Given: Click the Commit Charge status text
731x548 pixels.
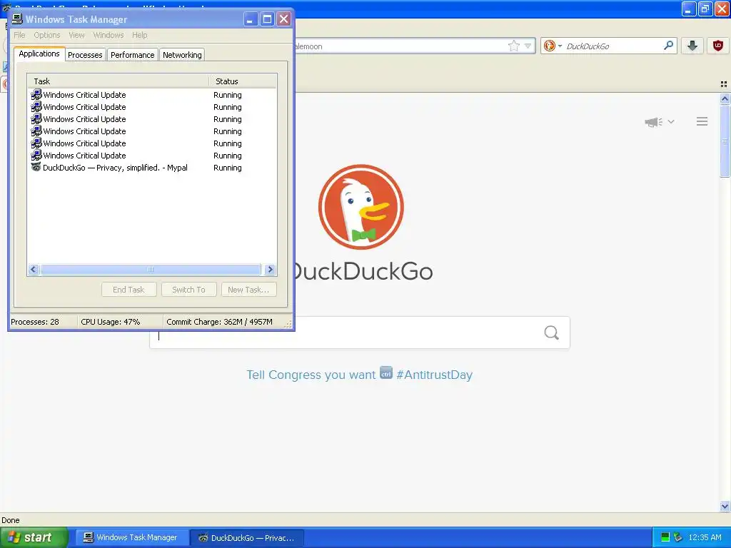Looking at the screenshot, I should pos(220,322).
